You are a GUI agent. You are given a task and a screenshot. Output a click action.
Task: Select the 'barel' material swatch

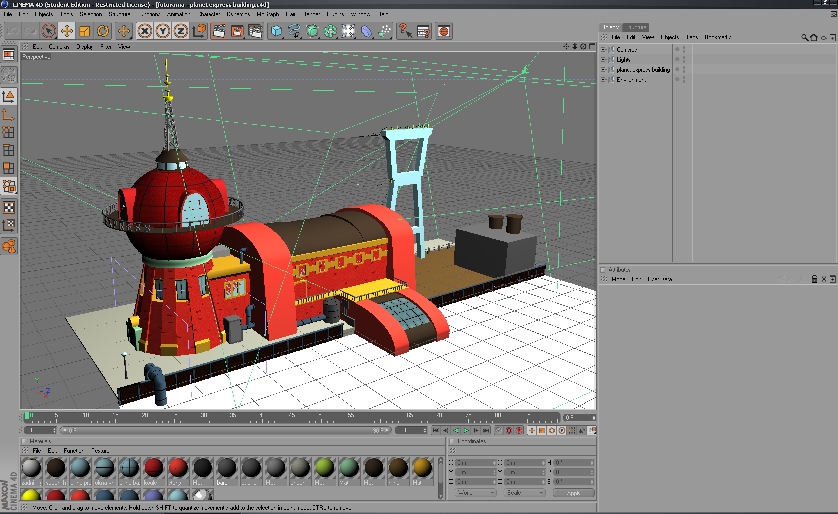(226, 472)
